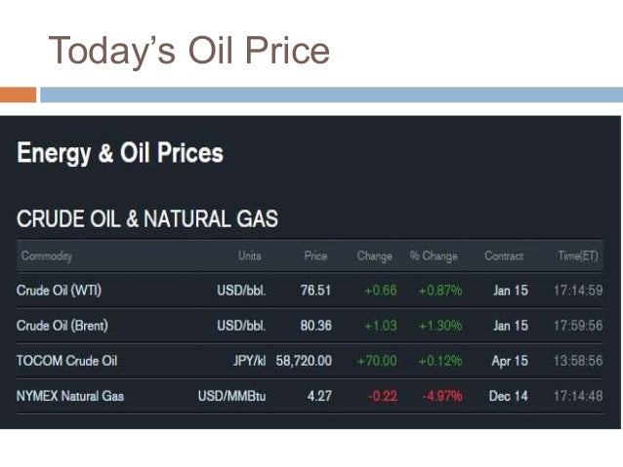Sort table by Price column header

[x=315, y=256]
